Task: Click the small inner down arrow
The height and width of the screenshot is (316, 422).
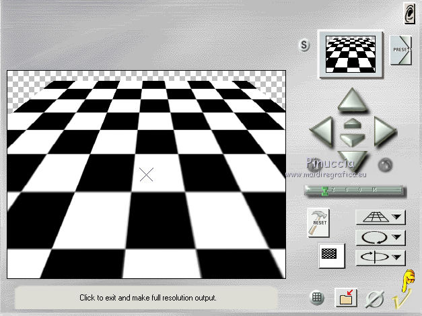Action: pos(352,140)
